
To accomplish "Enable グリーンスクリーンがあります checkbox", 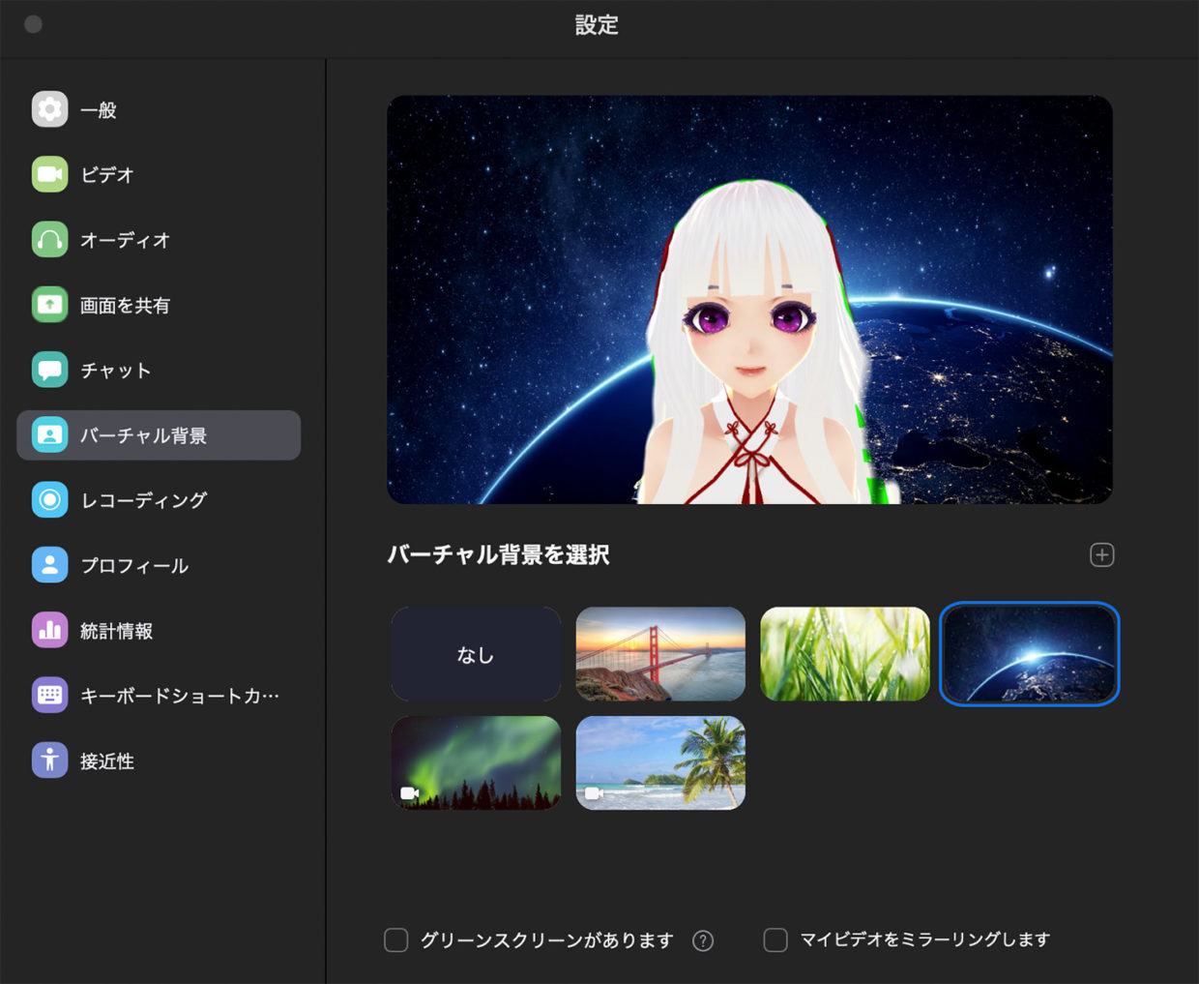I will click(x=396, y=939).
